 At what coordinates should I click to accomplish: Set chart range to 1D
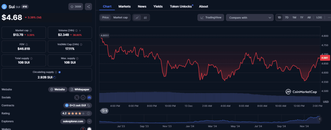click(x=279, y=18)
